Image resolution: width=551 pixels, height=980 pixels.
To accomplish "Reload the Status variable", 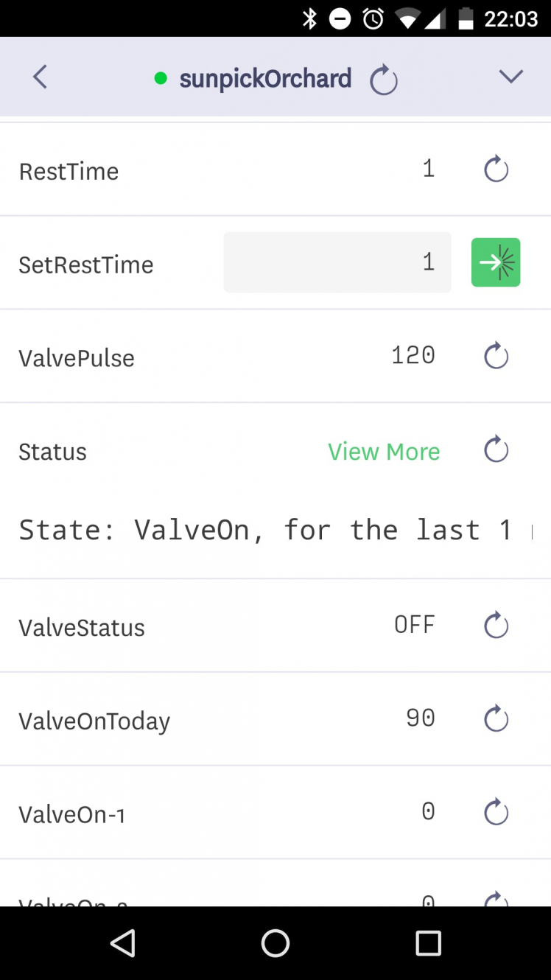I will coord(496,449).
